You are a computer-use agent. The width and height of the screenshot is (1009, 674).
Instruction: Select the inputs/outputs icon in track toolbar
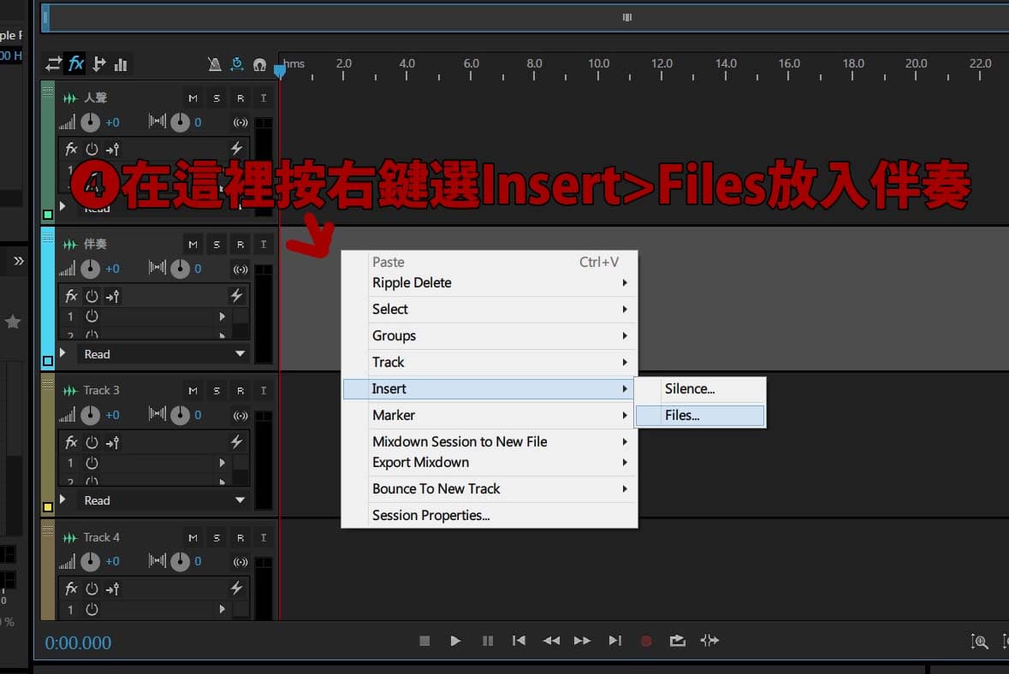click(x=53, y=63)
